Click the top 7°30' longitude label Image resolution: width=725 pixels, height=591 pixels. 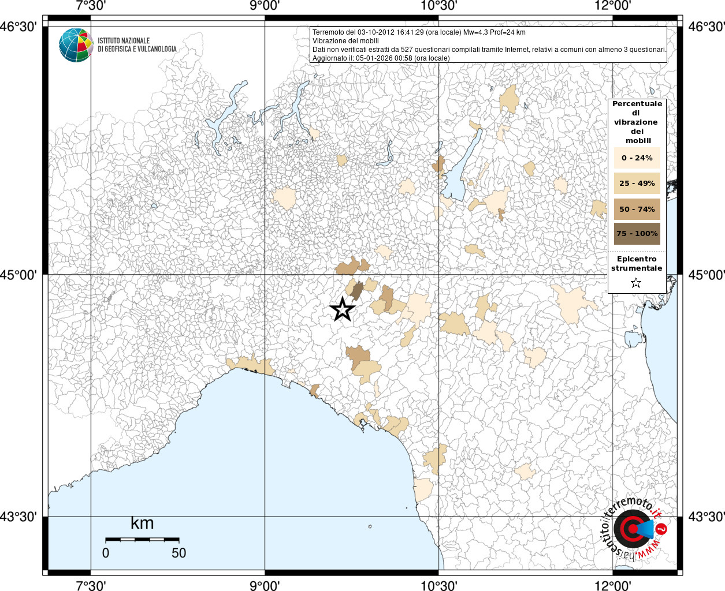pos(90,6)
